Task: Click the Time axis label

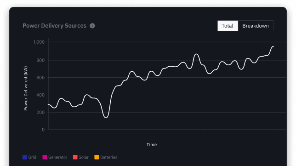Action: click(x=152, y=144)
